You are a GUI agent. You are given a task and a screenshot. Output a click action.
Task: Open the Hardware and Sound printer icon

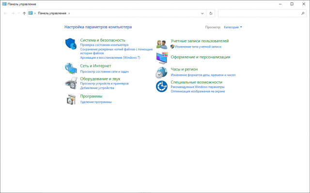coord(71,83)
